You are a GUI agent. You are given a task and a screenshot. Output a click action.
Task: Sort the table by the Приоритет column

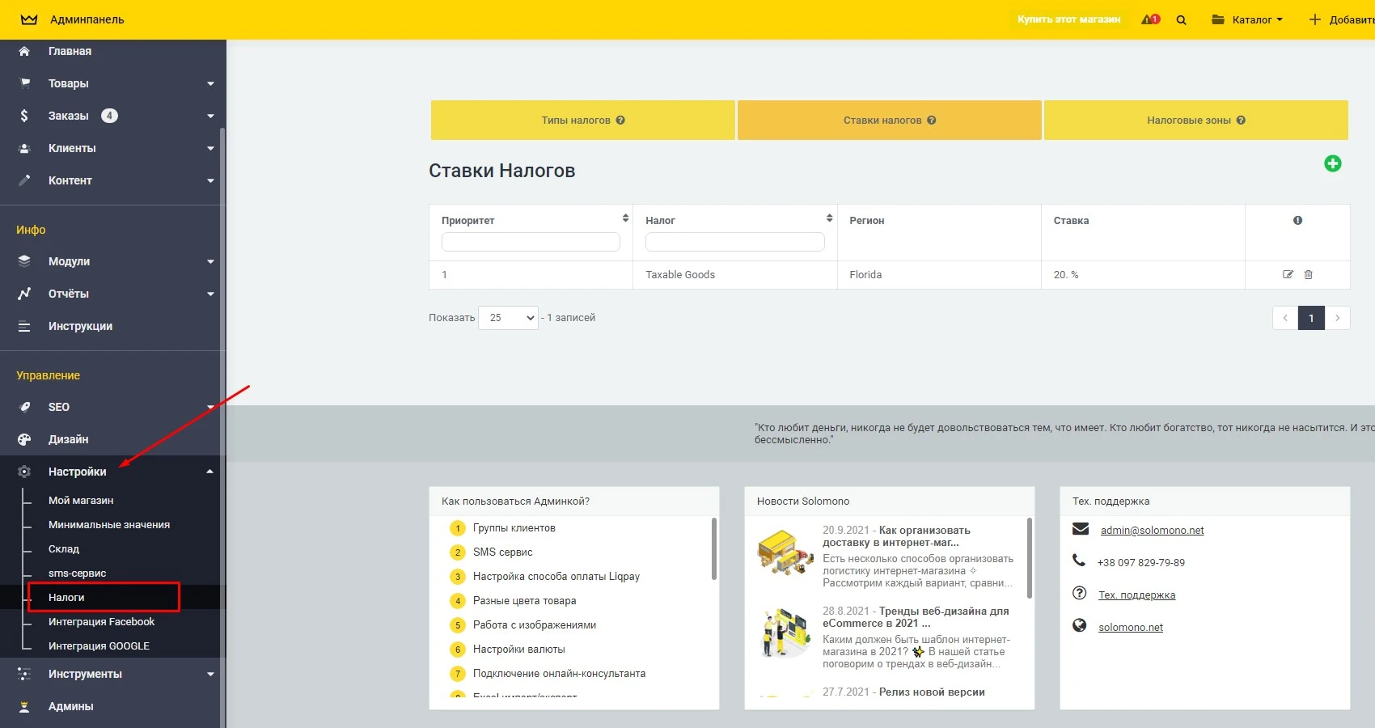pos(624,218)
